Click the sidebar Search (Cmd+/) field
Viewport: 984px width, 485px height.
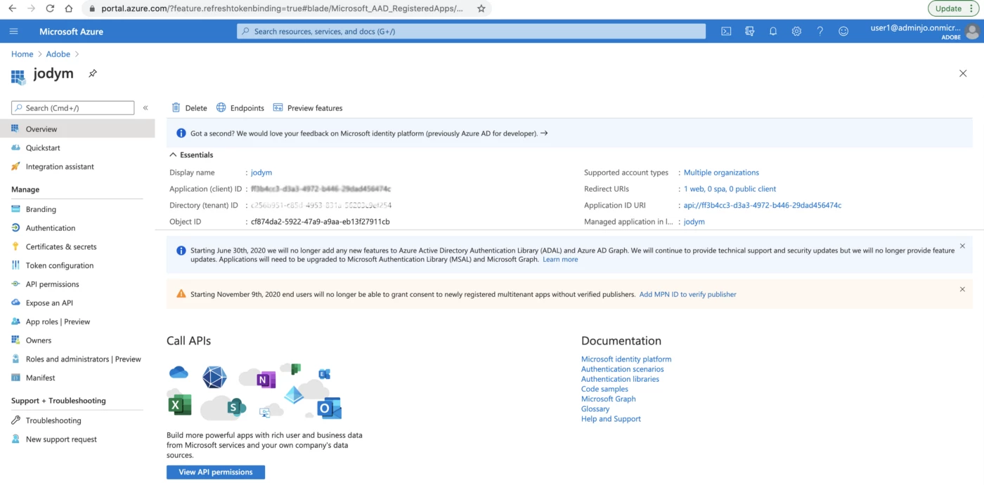click(x=73, y=108)
